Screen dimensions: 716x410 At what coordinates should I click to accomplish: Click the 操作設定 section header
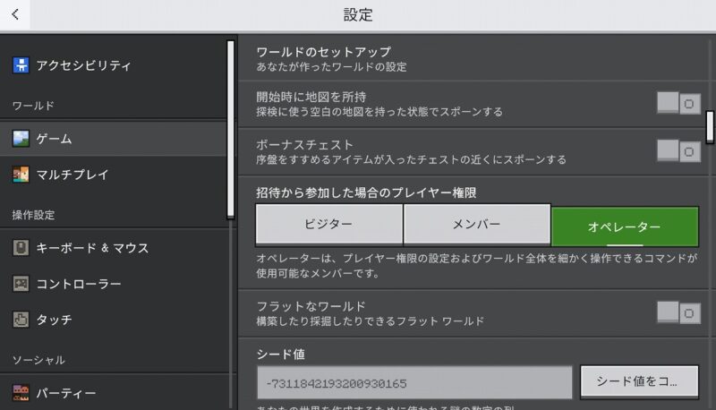[33, 215]
